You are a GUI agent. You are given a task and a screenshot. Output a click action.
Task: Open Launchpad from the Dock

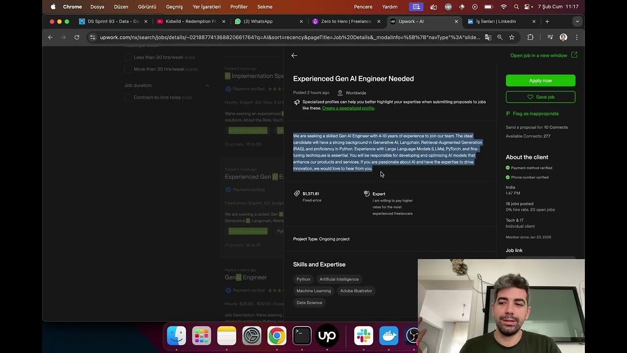pos(201,336)
